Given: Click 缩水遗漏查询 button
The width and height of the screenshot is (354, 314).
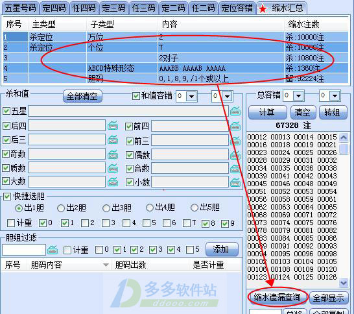Looking at the screenshot, I should tap(277, 298).
